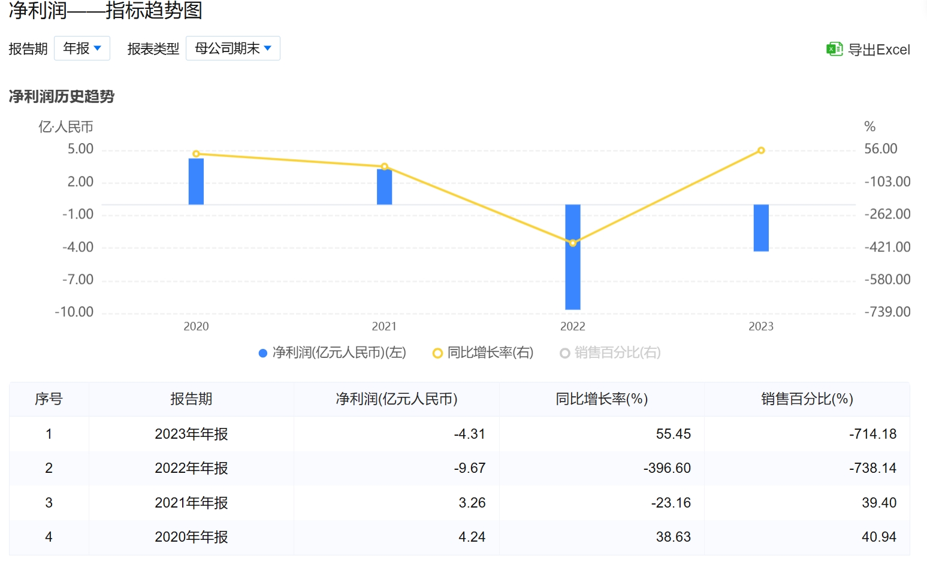Click the blue dot legend marker for 净利润
The image size is (927, 568).
[262, 354]
